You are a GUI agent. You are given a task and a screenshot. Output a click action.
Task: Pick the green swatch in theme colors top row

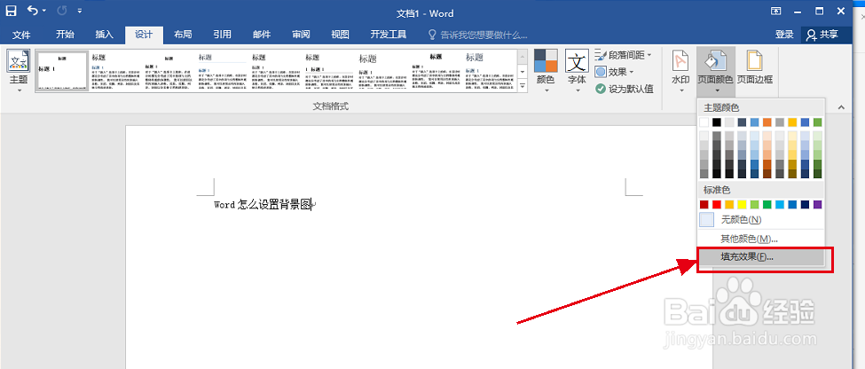(x=818, y=122)
